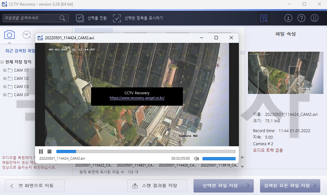
Task: Expand the CAM 01 folder
Action: (x=5, y=70)
